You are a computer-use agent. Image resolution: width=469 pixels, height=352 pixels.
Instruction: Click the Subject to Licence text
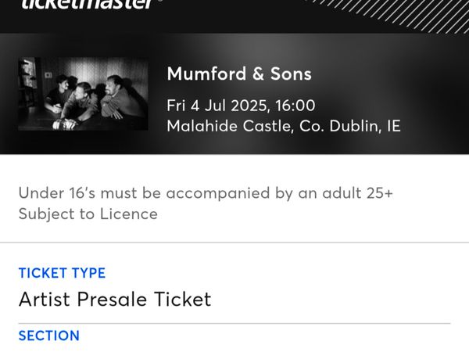pyautogui.click(x=88, y=214)
